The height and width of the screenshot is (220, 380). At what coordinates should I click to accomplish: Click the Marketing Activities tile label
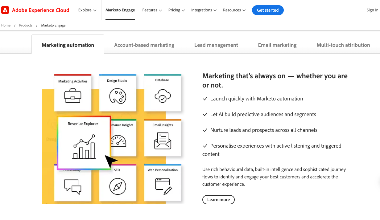point(73,81)
